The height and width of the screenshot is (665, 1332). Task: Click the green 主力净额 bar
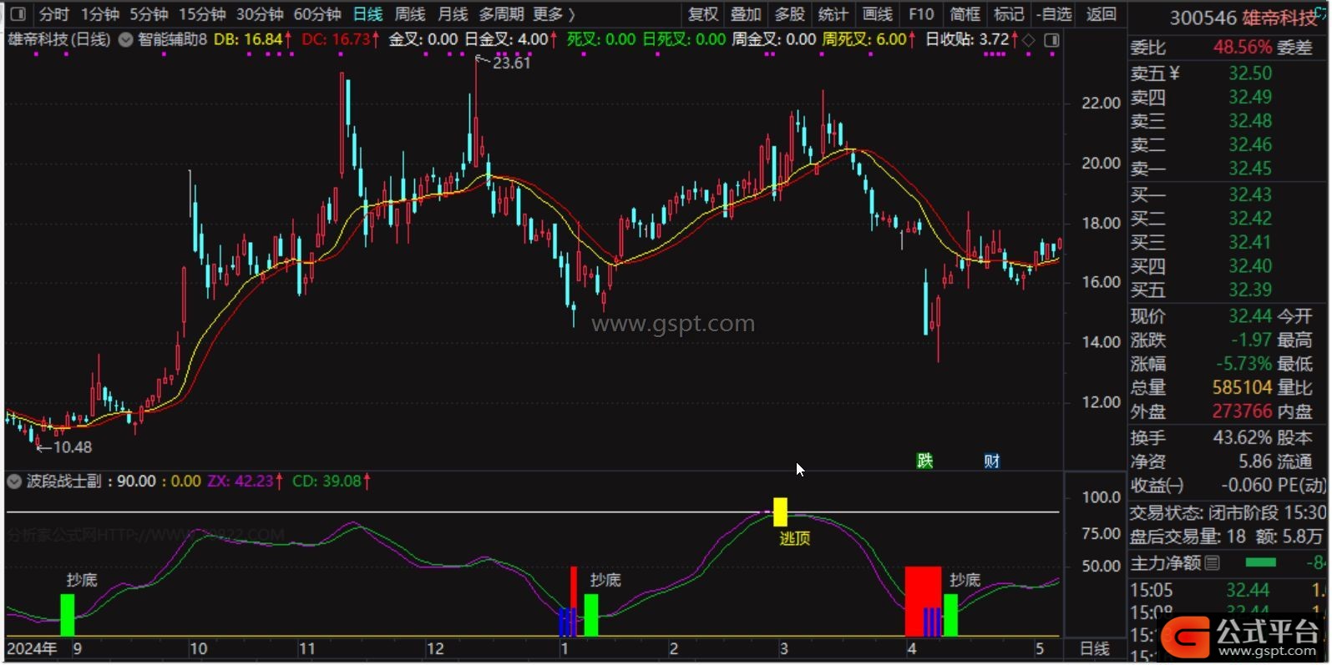point(1260,563)
